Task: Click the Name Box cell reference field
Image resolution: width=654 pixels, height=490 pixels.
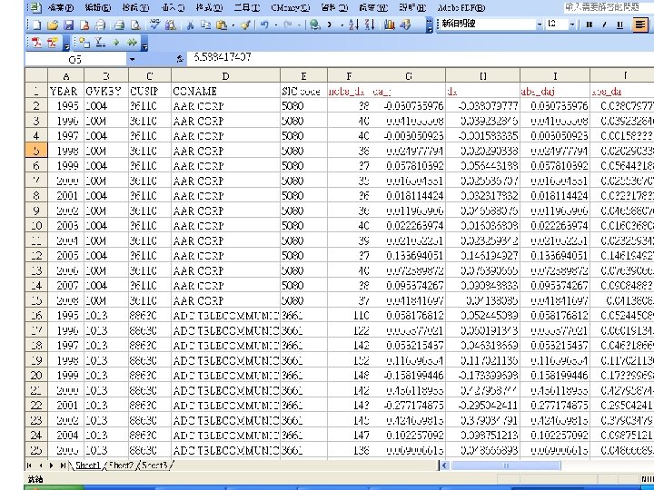Action: (75, 60)
